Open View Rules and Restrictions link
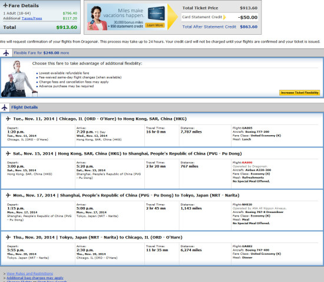Viewport: 324px width, 282px height. coord(30,274)
